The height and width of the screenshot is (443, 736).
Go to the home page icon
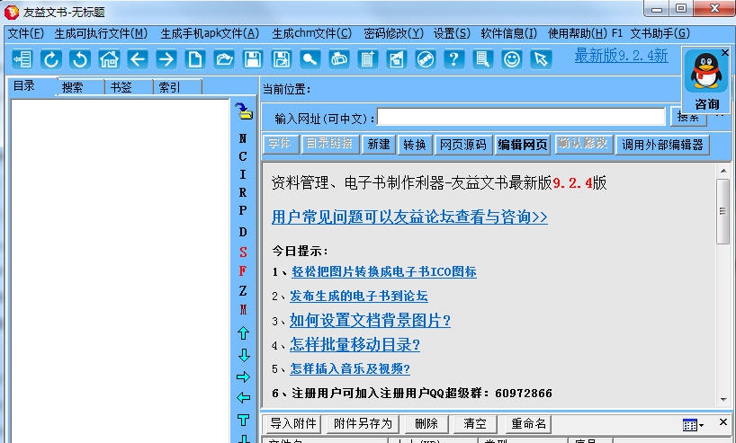click(109, 59)
